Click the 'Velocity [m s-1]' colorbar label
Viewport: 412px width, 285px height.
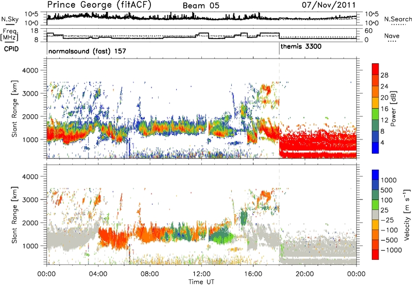407,215
